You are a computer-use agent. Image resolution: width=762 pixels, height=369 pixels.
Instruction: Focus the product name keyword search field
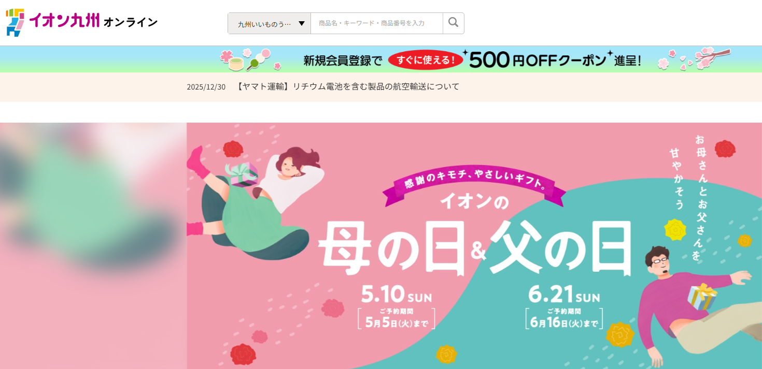377,23
